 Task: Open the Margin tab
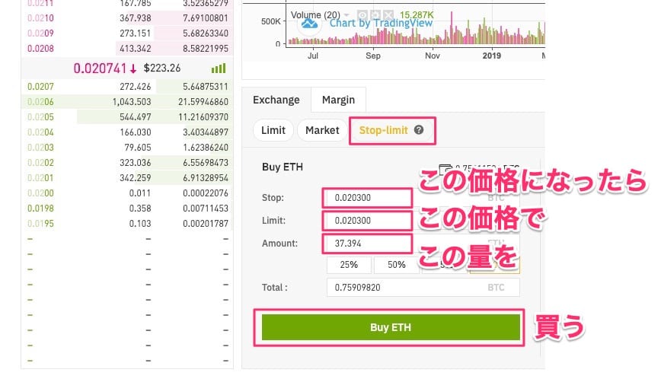pyautogui.click(x=338, y=100)
